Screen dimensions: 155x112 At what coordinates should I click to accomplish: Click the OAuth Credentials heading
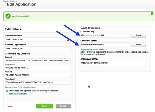coord(90,28)
